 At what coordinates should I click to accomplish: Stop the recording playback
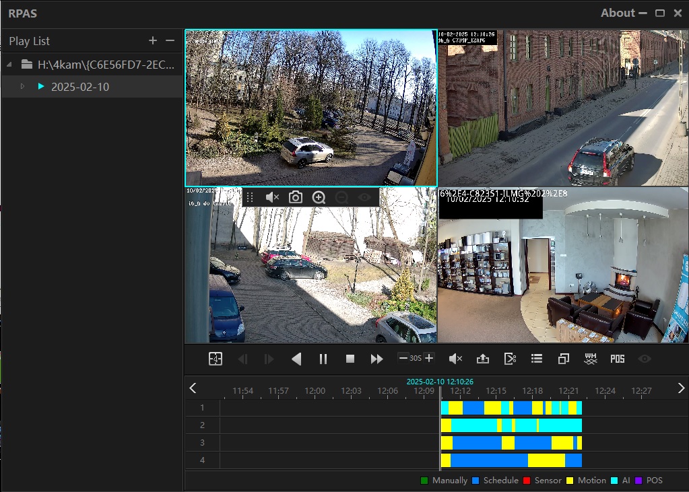pos(350,359)
